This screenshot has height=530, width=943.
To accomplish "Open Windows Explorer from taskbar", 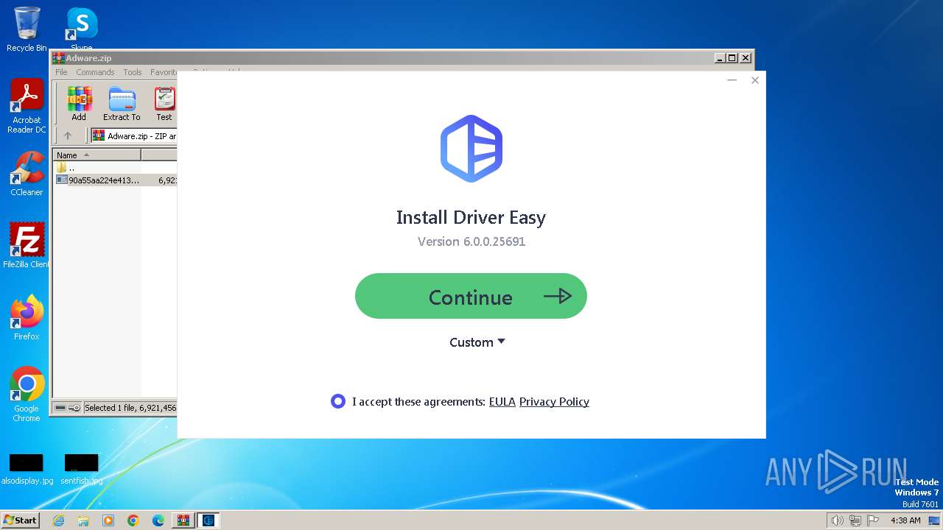I will [x=83, y=520].
